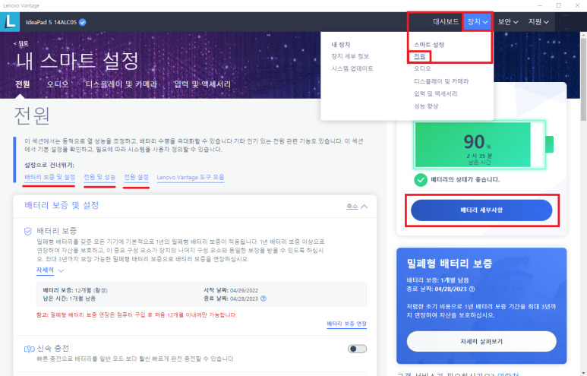
Task: Switch to the 디스플레이 및 카메라 tab
Action: tap(122, 84)
